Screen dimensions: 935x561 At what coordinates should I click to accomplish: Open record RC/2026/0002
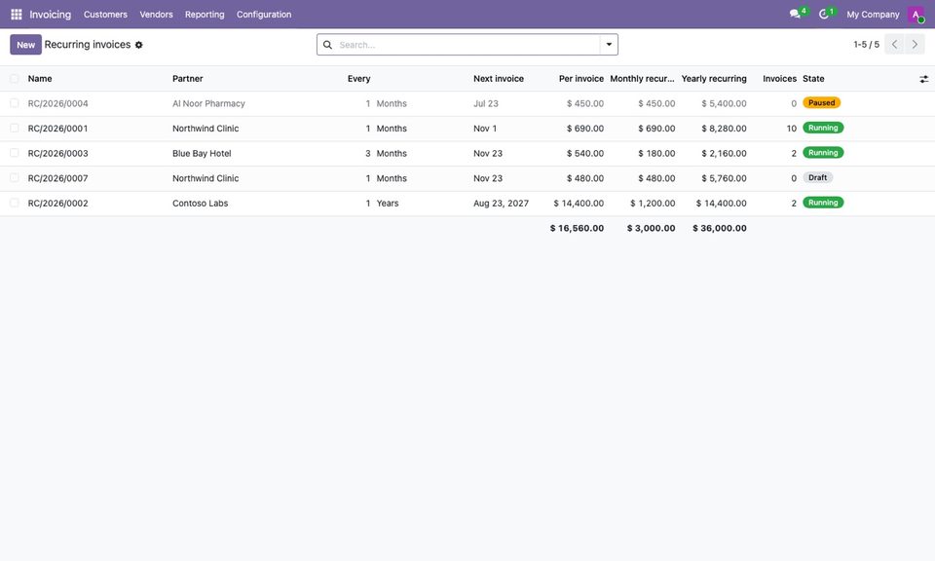click(x=57, y=204)
